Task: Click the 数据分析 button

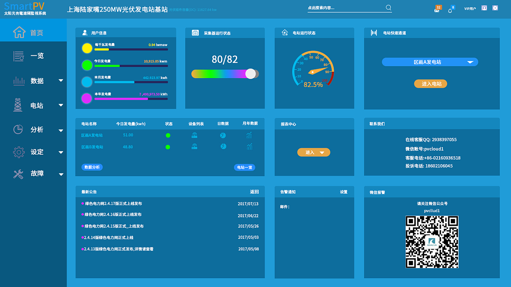Action: click(x=92, y=167)
